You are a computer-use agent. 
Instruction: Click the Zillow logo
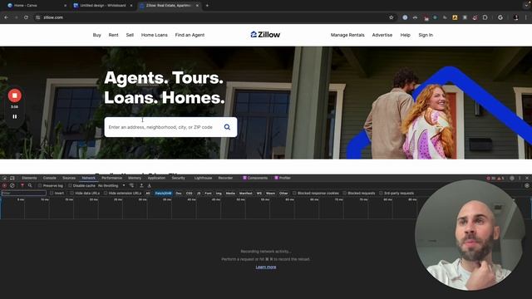pos(265,35)
